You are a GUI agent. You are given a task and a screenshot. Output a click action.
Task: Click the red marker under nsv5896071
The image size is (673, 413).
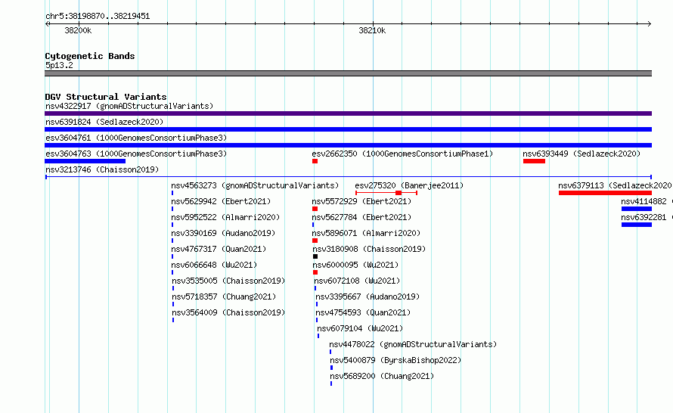click(x=315, y=241)
